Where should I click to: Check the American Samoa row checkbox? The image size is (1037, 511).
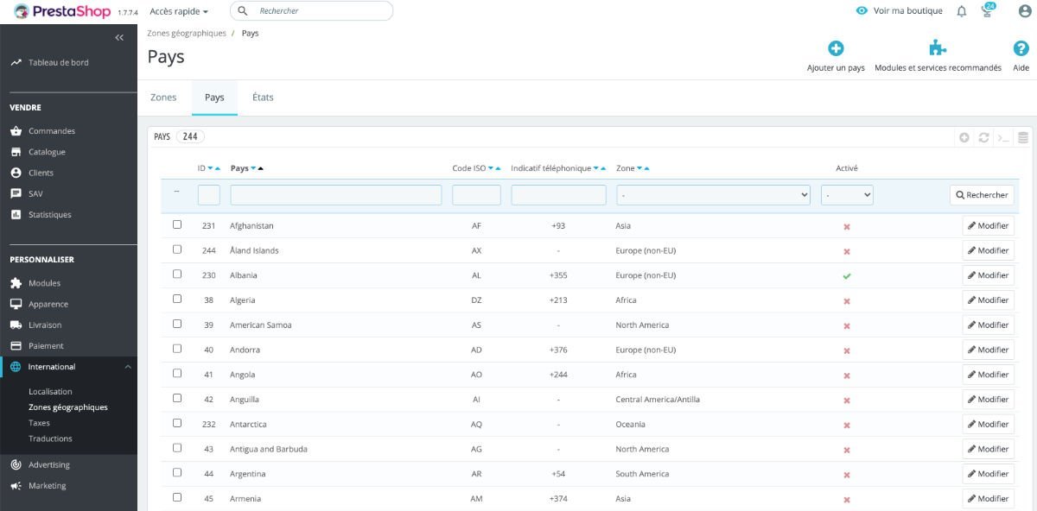click(177, 324)
